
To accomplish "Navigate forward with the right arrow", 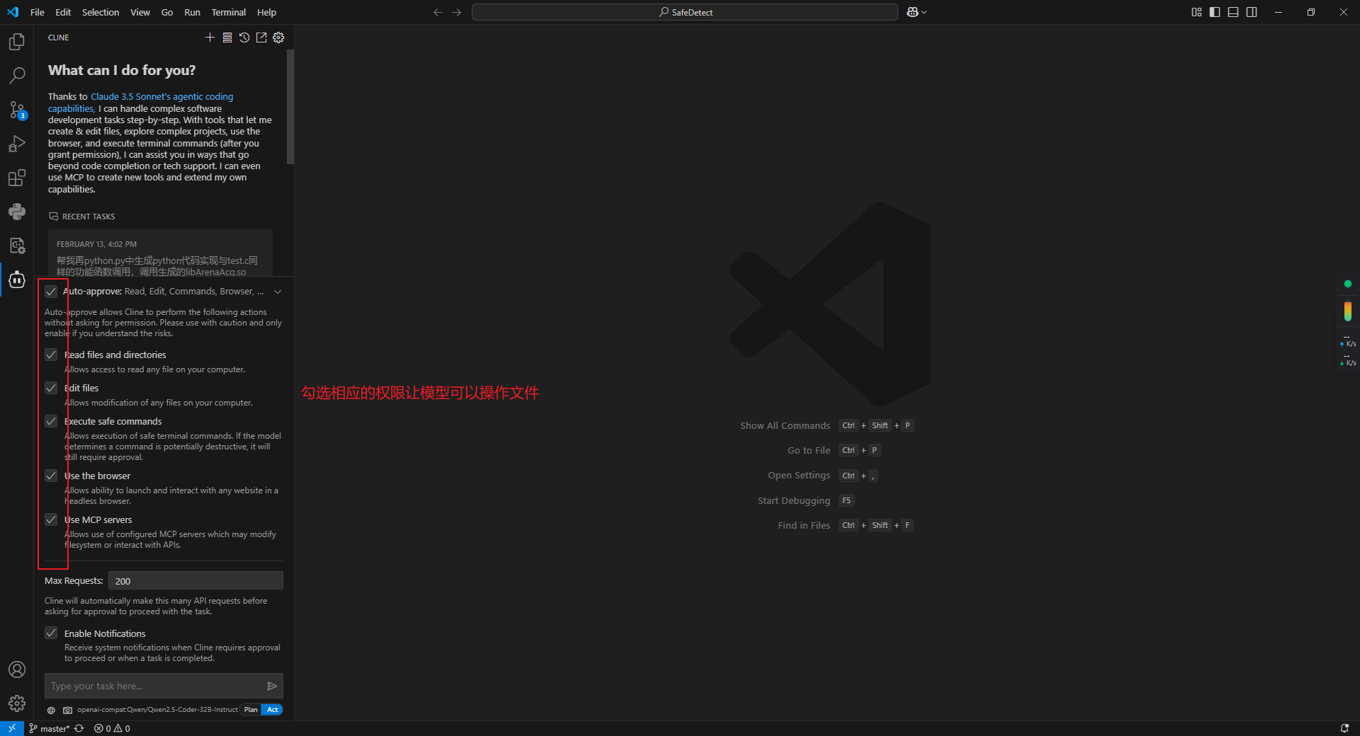I will [x=457, y=12].
